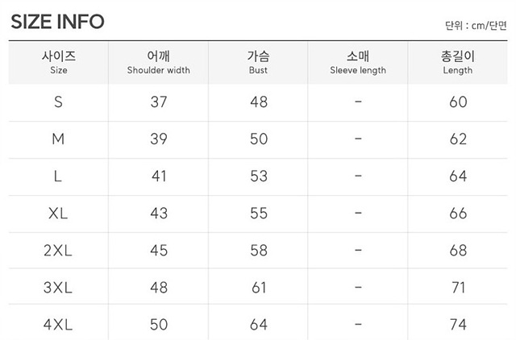516x340 pixels.
Task: Select the M size row label
Action: coord(58,139)
